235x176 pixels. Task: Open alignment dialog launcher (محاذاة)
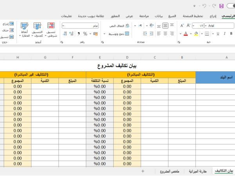(x=103, y=42)
